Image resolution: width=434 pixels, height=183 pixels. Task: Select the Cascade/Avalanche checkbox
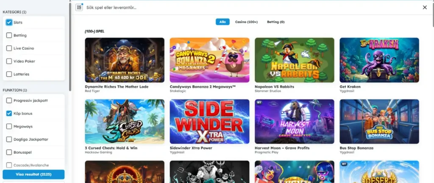pyautogui.click(x=9, y=165)
